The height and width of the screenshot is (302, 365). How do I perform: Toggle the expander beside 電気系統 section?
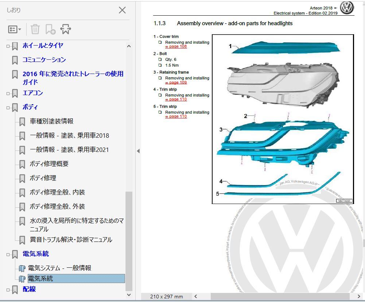(x=8, y=255)
